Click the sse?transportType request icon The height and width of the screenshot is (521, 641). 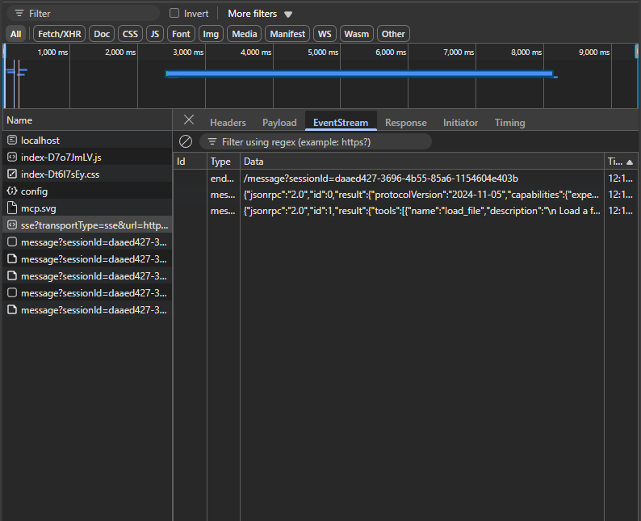point(12,225)
